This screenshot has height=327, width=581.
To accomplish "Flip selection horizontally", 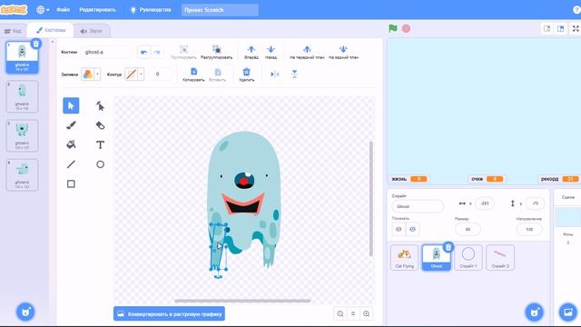I will [x=274, y=74].
